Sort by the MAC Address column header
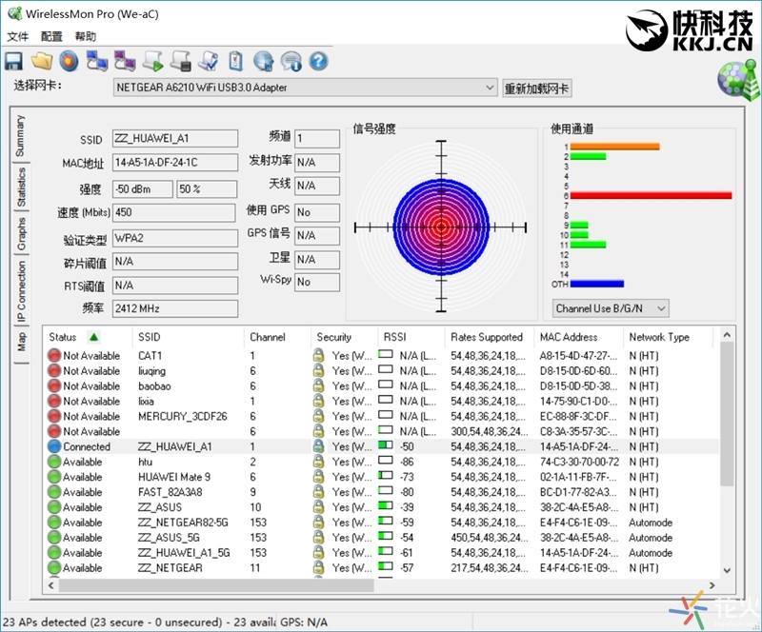Viewport: 762px width, 632px height. tap(579, 337)
